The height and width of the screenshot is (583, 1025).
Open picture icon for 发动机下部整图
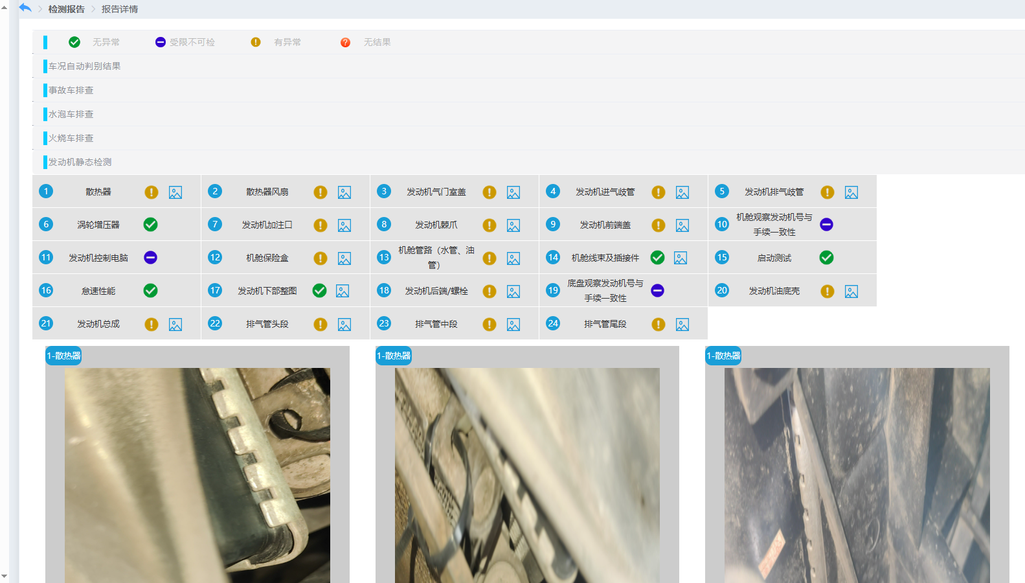point(343,291)
